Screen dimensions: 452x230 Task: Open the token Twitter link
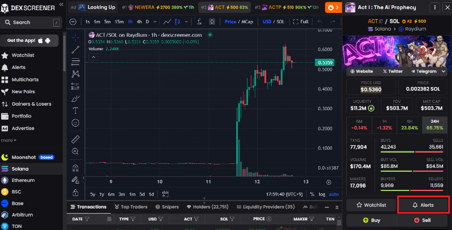coord(392,71)
